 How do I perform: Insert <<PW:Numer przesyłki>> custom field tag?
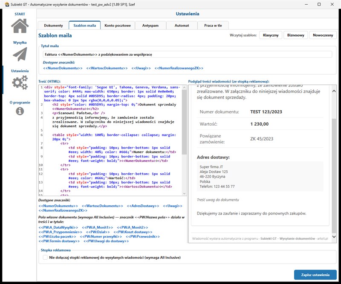[101, 237]
